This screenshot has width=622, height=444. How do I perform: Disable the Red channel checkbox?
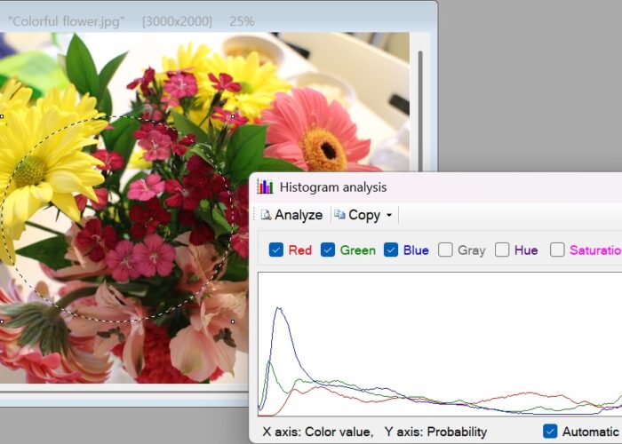click(x=276, y=250)
